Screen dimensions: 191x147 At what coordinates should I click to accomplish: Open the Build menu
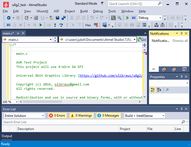pos(84,11)
